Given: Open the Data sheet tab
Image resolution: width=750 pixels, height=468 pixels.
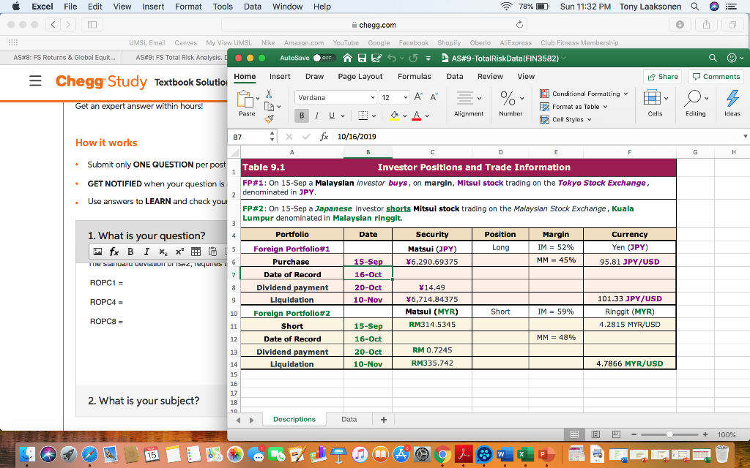Looking at the screenshot, I should pyautogui.click(x=348, y=419).
